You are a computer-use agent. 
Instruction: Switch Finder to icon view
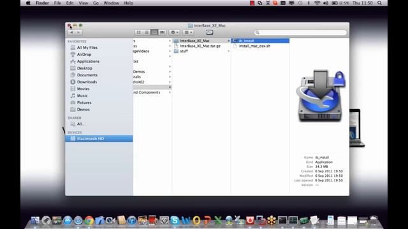[139, 32]
